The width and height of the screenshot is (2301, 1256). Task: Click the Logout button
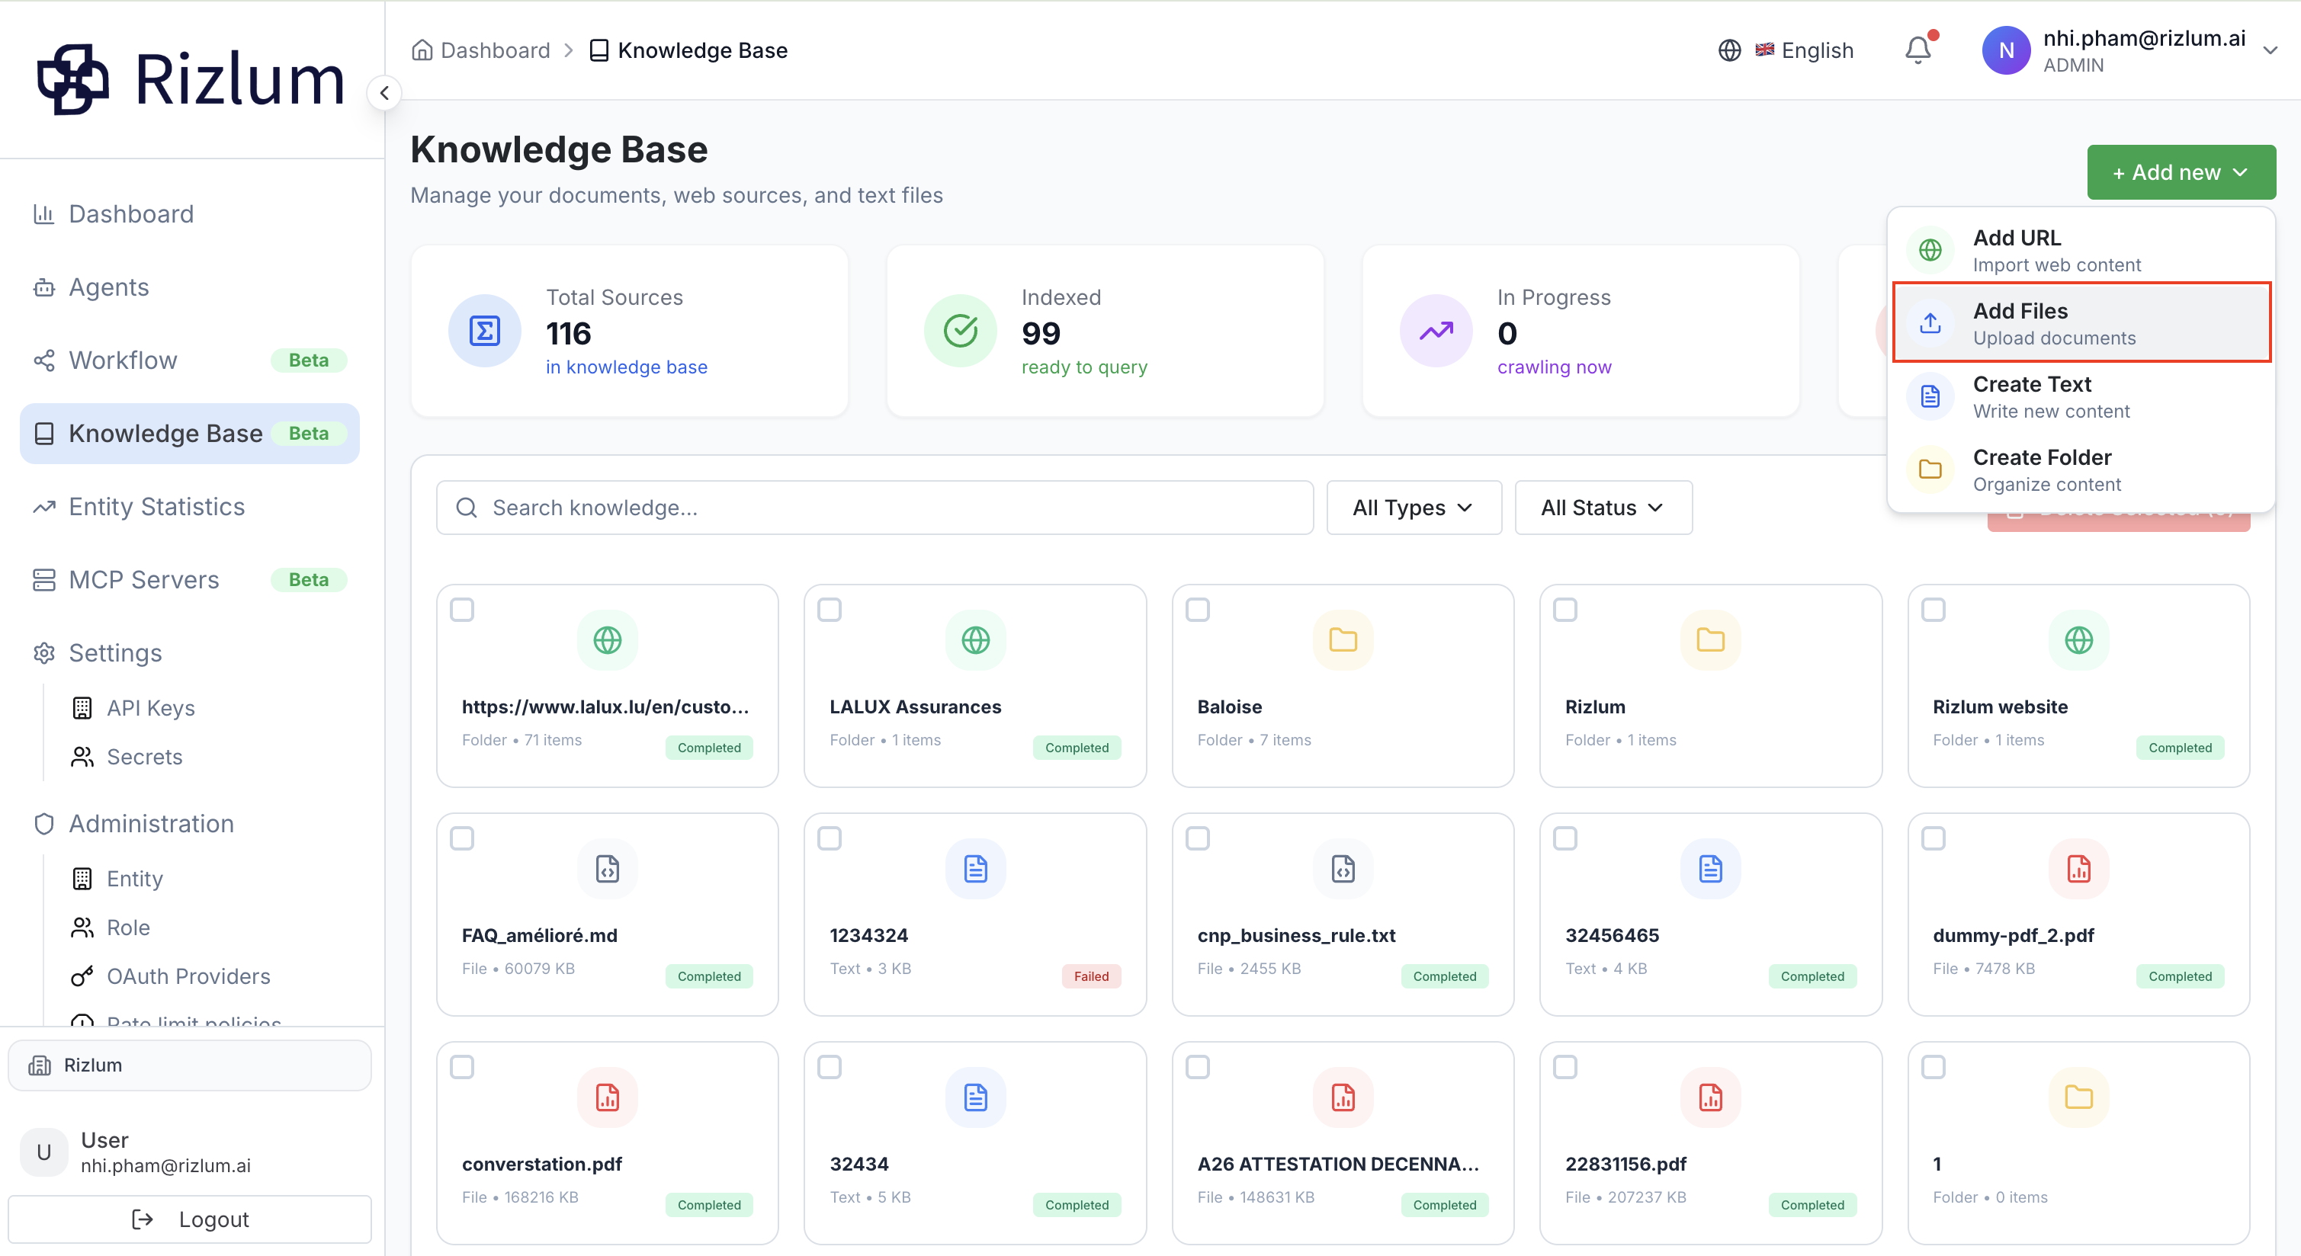click(x=191, y=1219)
